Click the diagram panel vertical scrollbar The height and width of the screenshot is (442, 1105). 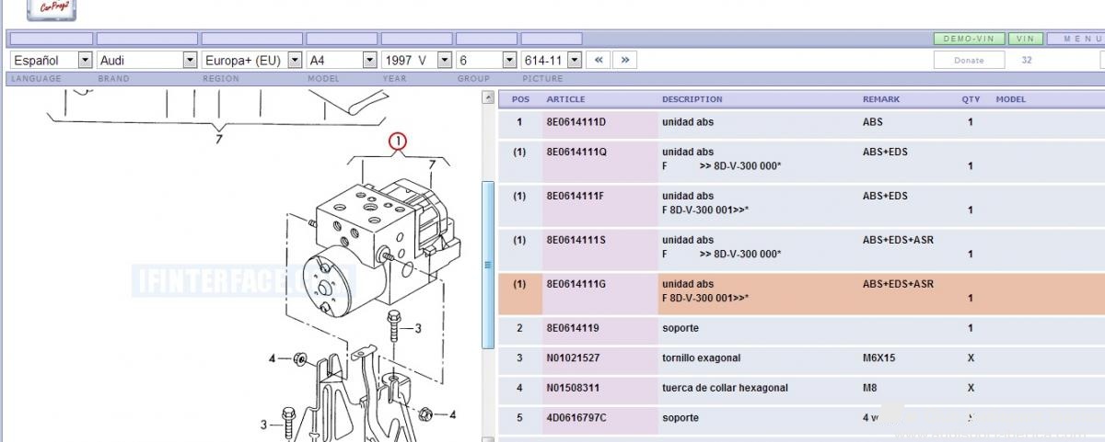(488, 266)
